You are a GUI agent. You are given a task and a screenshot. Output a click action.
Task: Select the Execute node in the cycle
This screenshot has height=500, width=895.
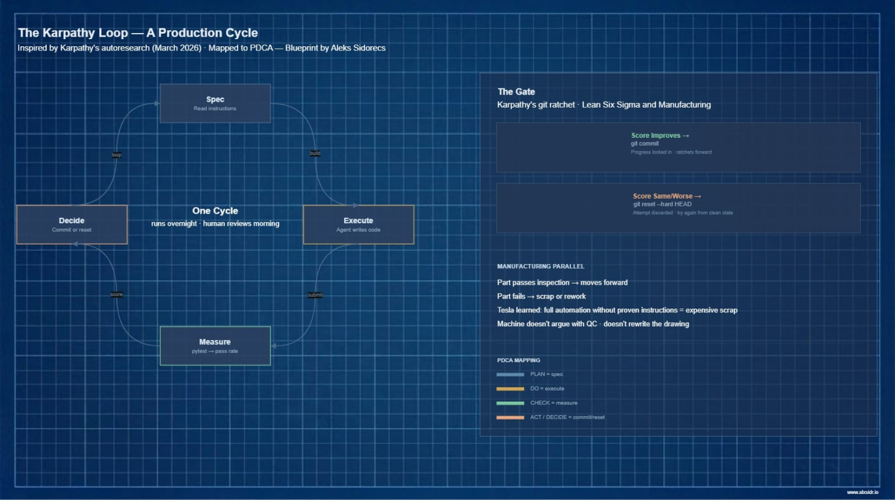coord(358,224)
